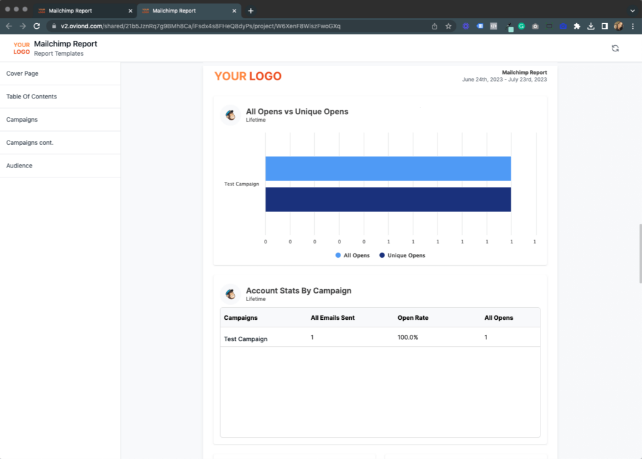Activate the eyedropper color picker extension
The height and width of the screenshot is (459, 642).
[x=508, y=27]
